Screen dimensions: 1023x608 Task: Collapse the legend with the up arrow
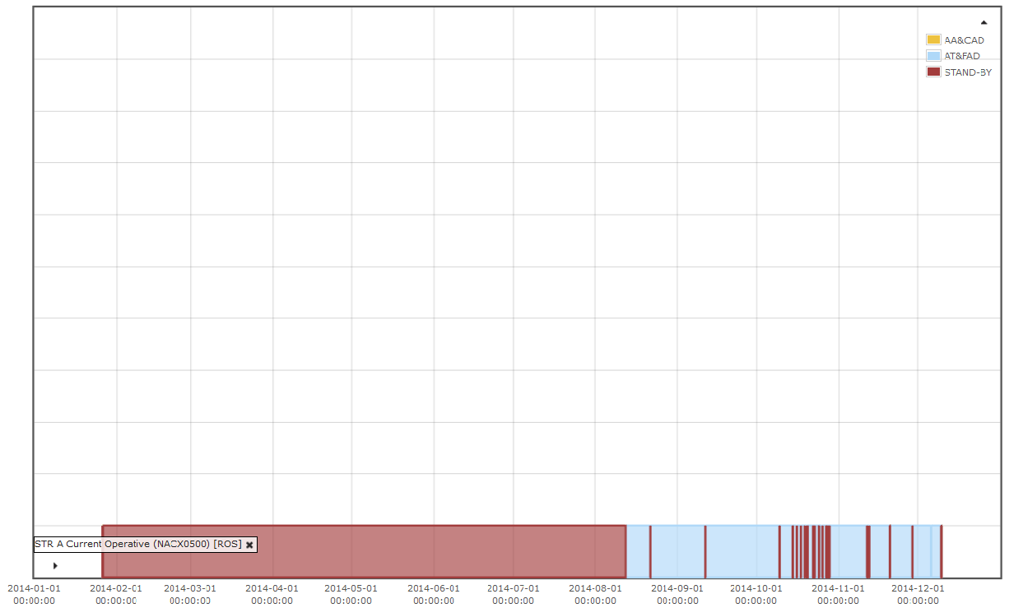pyautogui.click(x=983, y=23)
